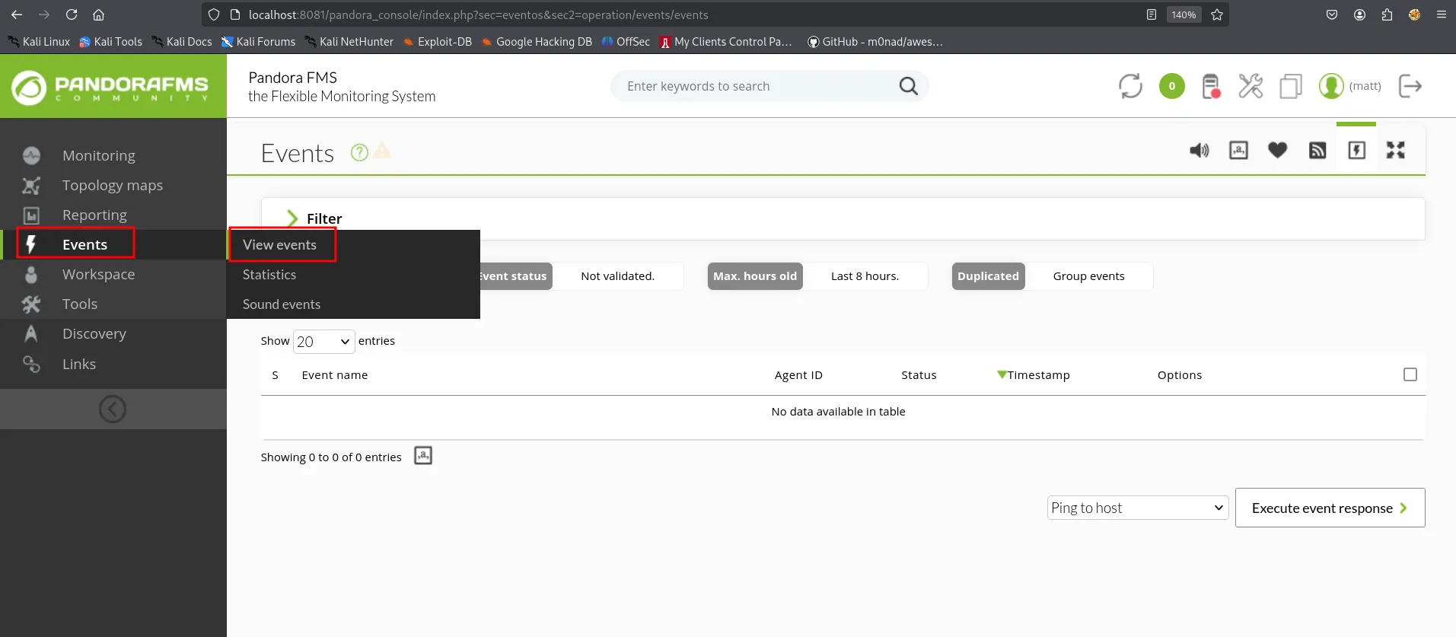Open the Ping to host response dropdown
The height and width of the screenshot is (637, 1456).
click(x=1138, y=508)
